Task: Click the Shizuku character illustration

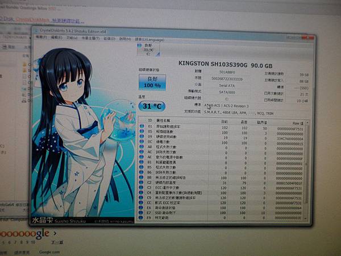Action: point(84,133)
